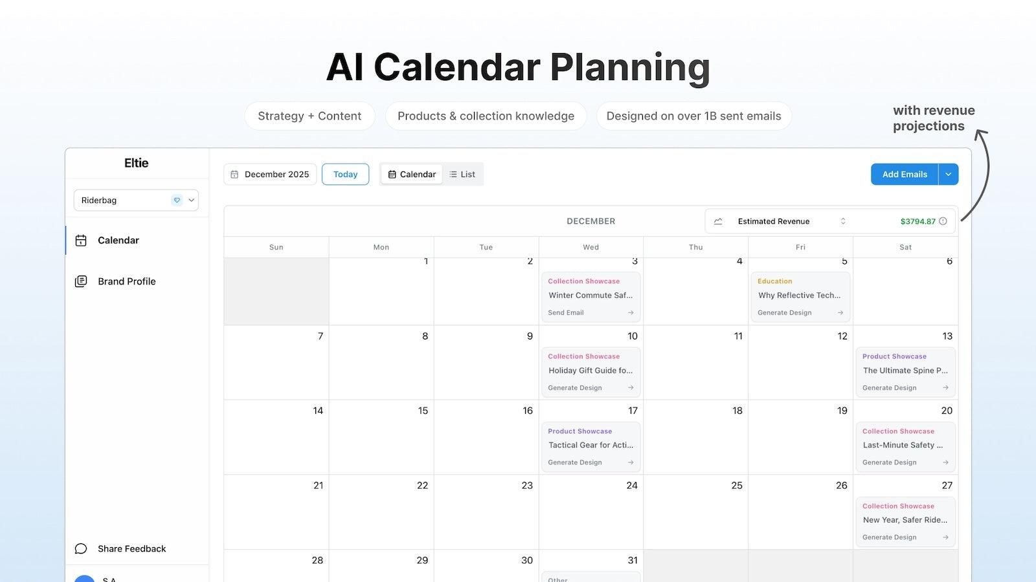The width and height of the screenshot is (1036, 582).
Task: Click the blue S.A. user avatar
Action: 85,579
